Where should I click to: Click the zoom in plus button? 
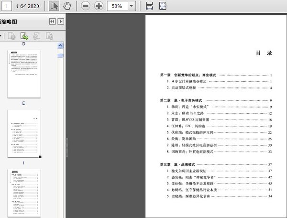point(99,6)
